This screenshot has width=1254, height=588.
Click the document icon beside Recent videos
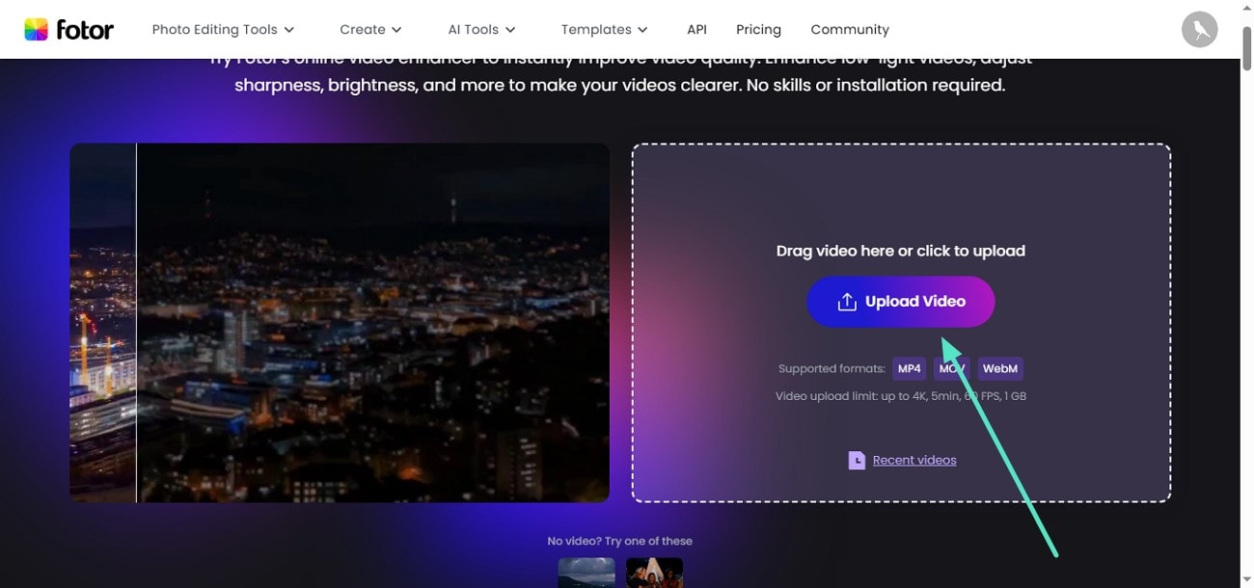pyautogui.click(x=857, y=461)
